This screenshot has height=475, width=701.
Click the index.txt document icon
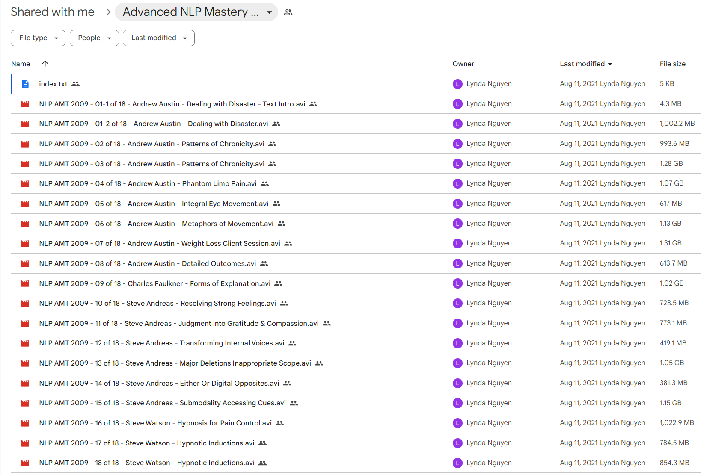point(25,84)
